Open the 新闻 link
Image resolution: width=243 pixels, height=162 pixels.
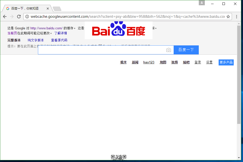135,62
